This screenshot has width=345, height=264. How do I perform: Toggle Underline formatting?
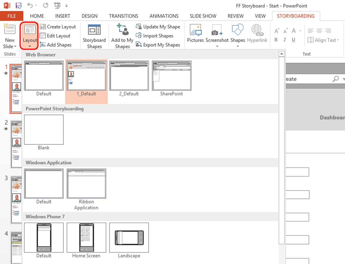(x=294, y=40)
